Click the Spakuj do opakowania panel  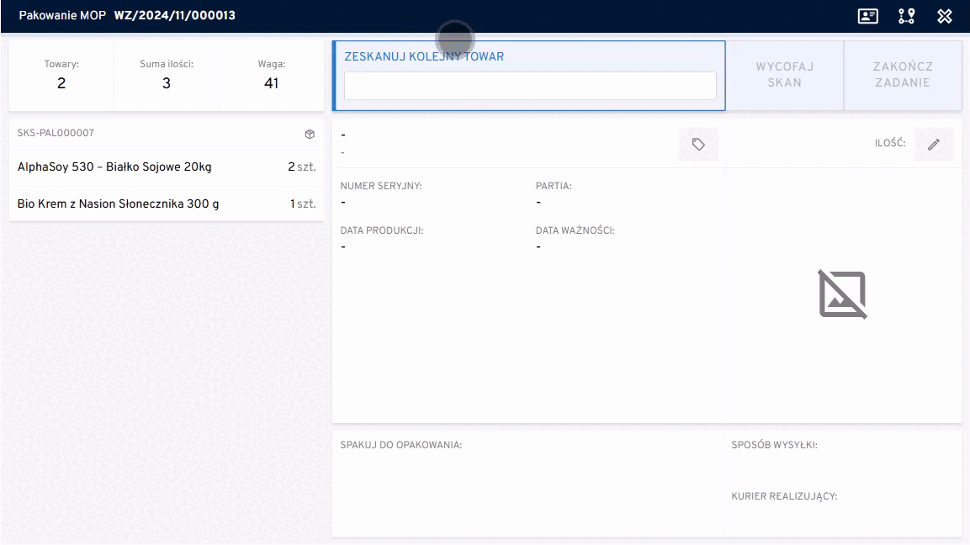527,484
